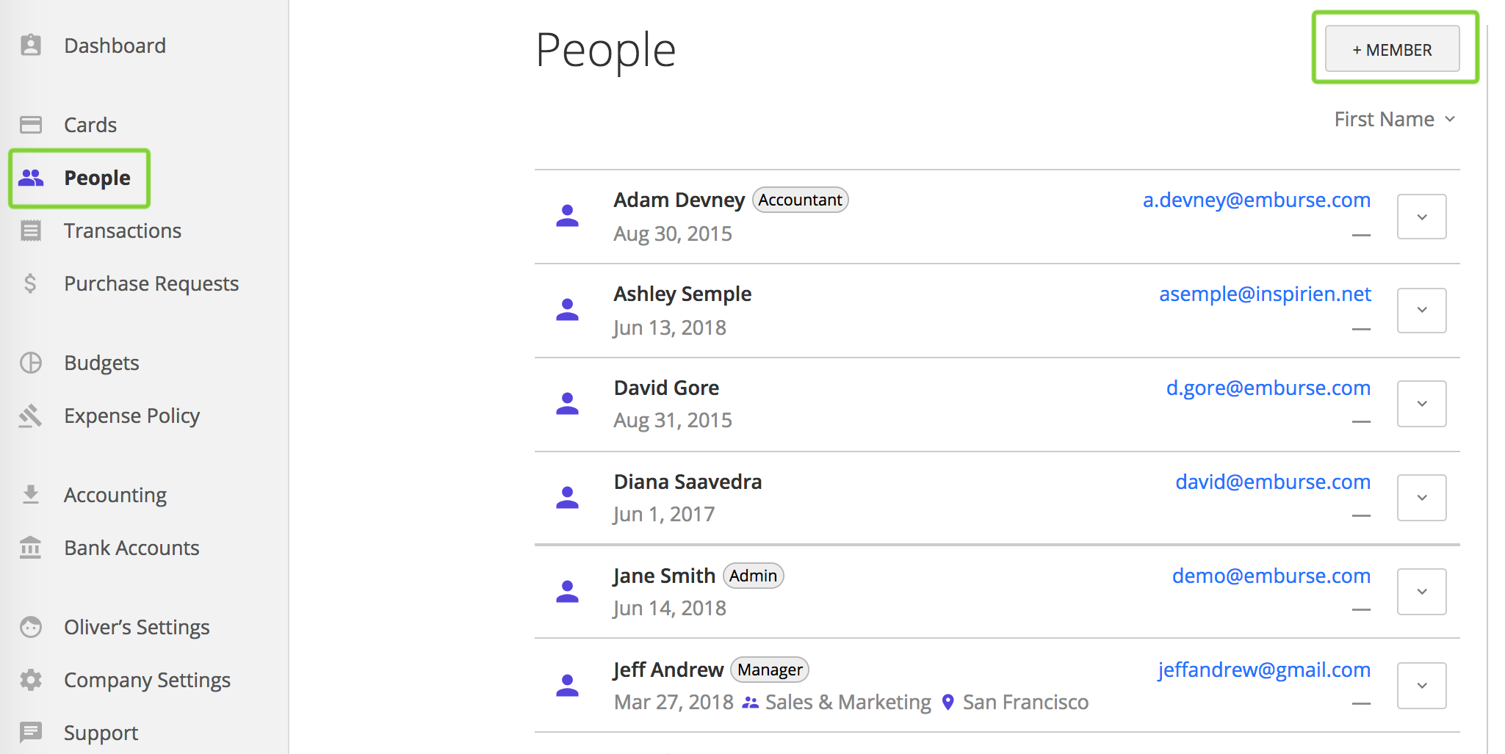This screenshot has width=1505, height=754.
Task: Click the Dashboard sidebar icon
Action: point(31,46)
